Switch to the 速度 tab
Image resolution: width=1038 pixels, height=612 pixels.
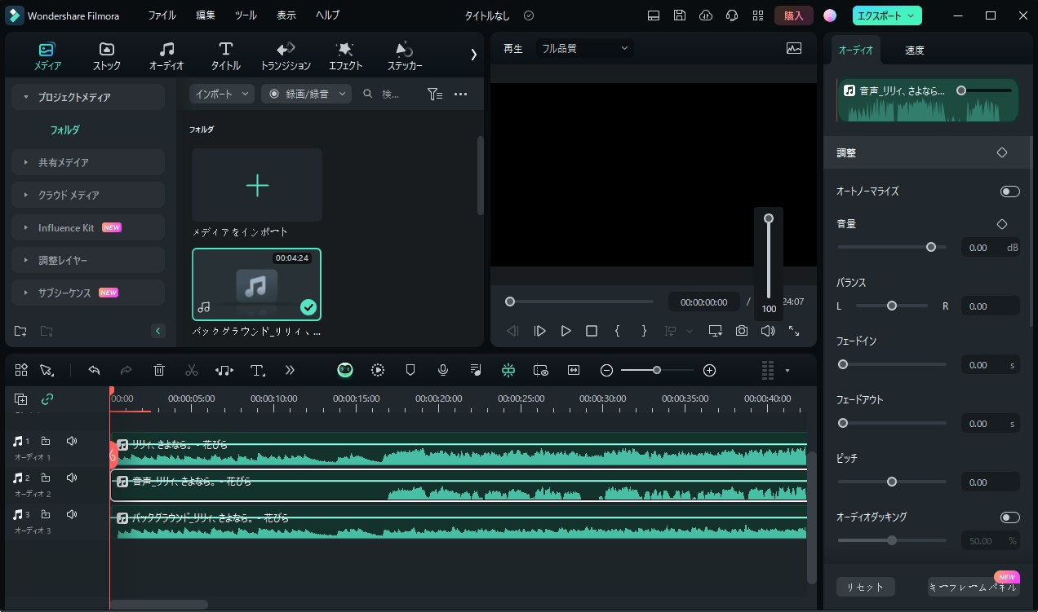tap(914, 50)
